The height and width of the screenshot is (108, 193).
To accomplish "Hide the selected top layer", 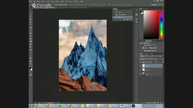I will (x=141, y=66).
